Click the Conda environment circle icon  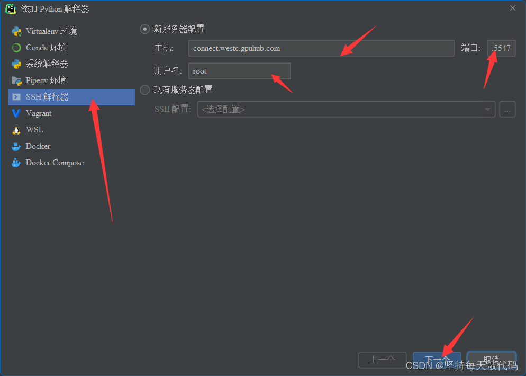[16, 48]
